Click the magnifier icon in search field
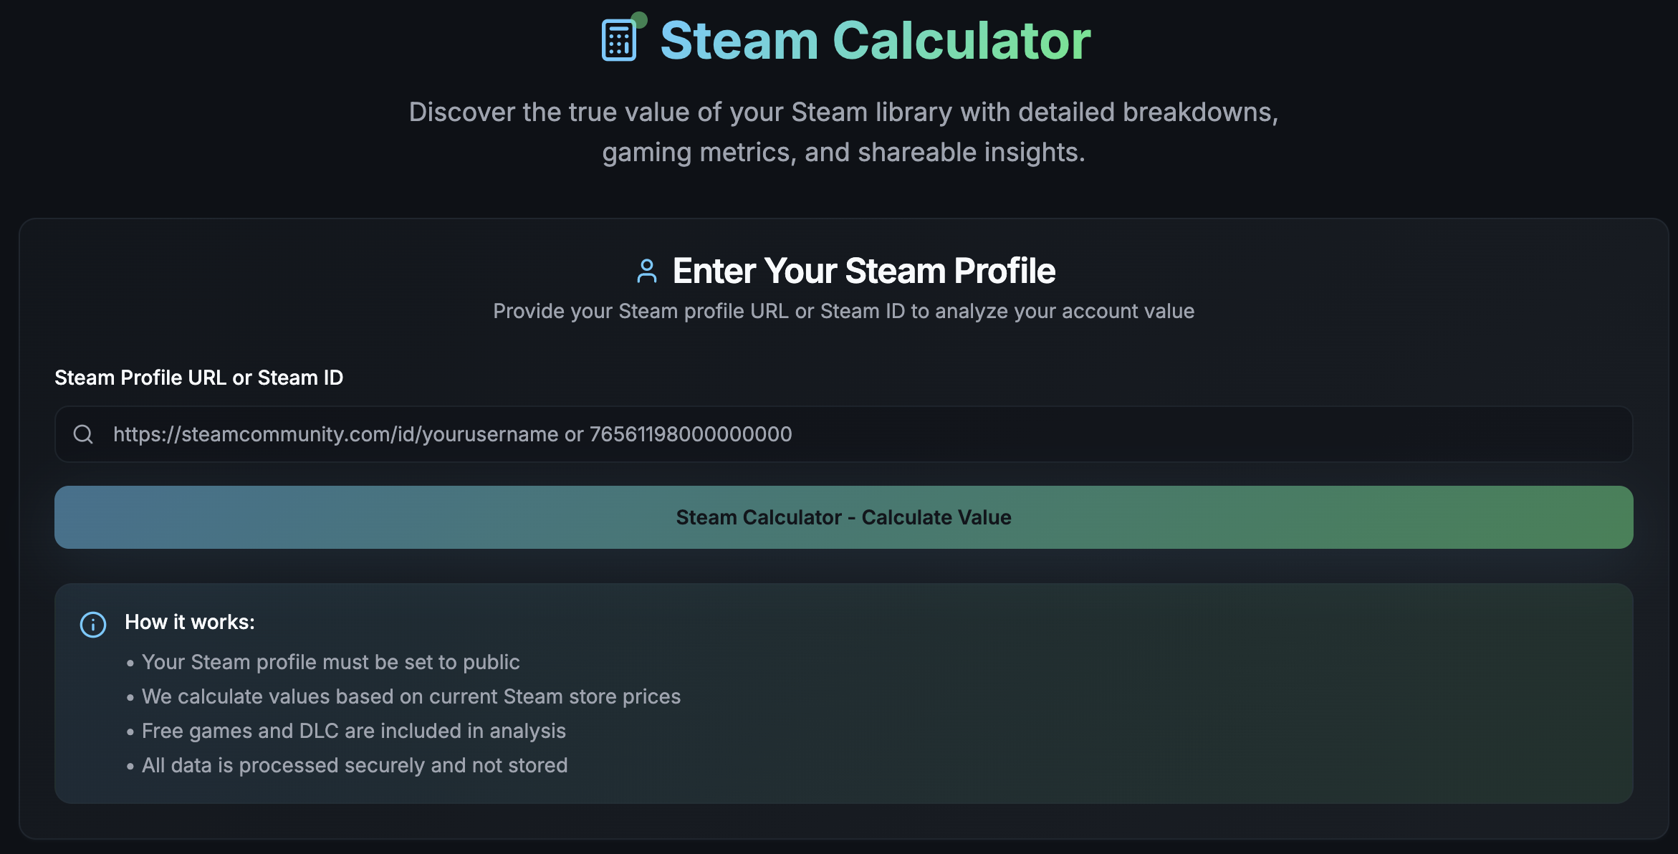1678x854 pixels. click(83, 434)
